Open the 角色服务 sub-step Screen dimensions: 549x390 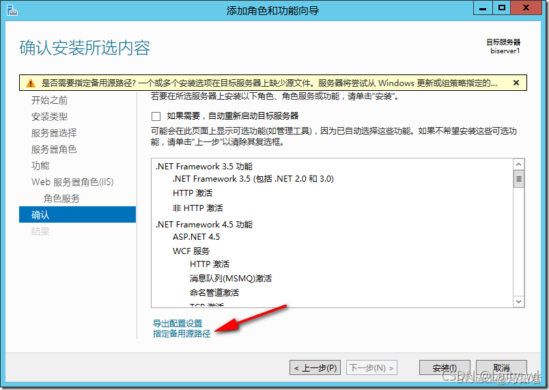tap(61, 199)
